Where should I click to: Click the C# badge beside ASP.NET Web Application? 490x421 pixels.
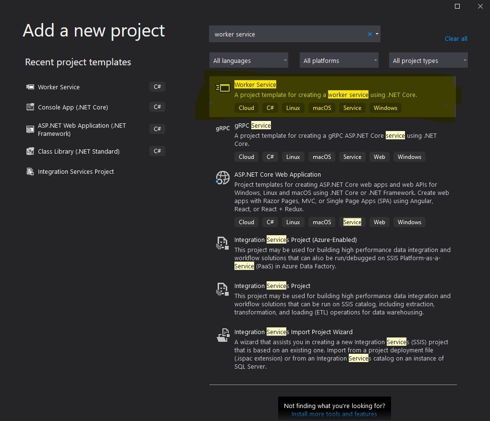click(157, 129)
